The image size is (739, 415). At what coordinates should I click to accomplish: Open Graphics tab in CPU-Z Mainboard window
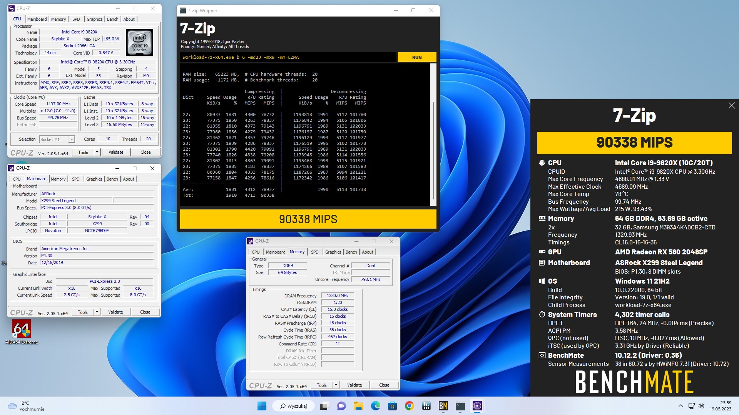pos(94,179)
